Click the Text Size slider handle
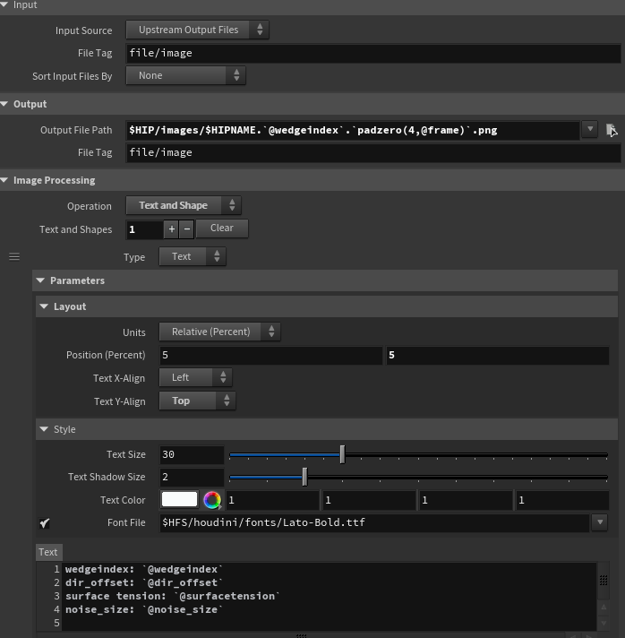 pos(342,455)
